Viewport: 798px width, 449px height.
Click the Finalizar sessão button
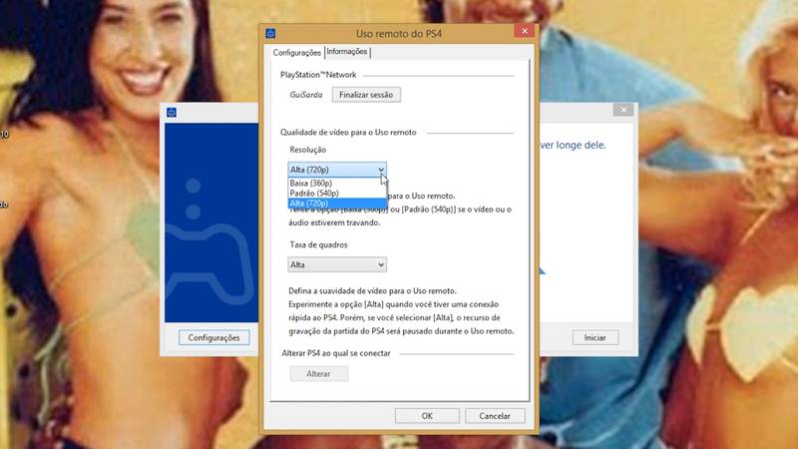(366, 95)
